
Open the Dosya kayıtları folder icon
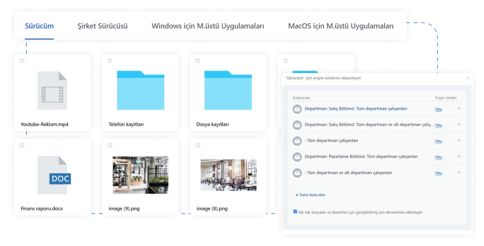[x=228, y=90]
